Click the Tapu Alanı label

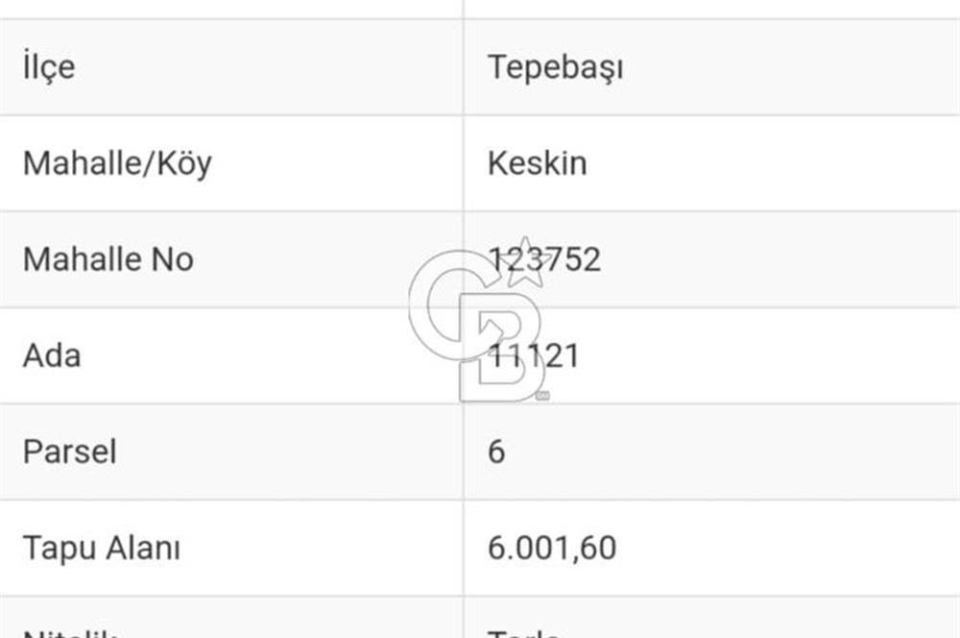pyautogui.click(x=102, y=549)
